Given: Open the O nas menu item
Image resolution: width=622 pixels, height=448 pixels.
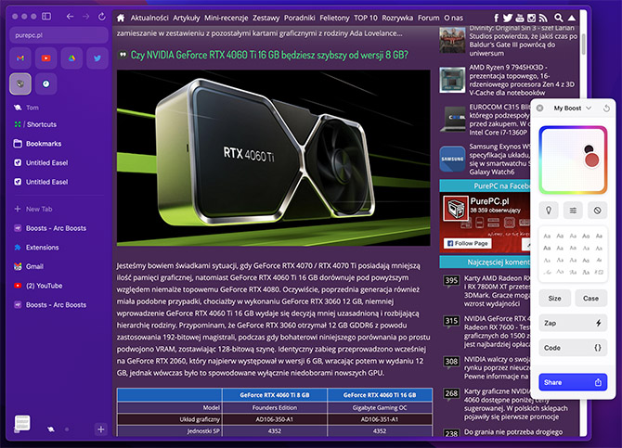Looking at the screenshot, I should [453, 18].
